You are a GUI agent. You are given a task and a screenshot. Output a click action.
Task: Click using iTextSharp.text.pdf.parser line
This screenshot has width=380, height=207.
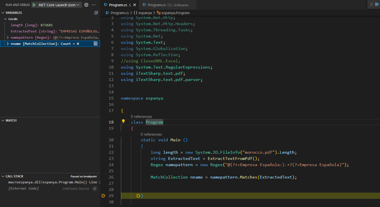[x=162, y=80]
